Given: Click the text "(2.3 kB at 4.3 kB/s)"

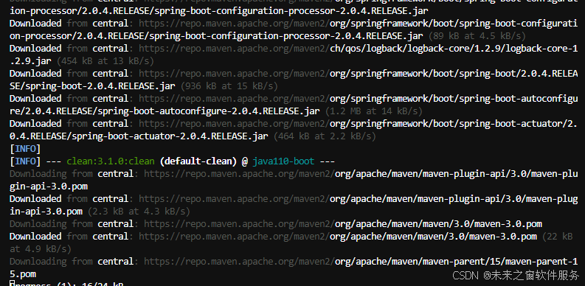Looking at the screenshot, I should [139, 212].
